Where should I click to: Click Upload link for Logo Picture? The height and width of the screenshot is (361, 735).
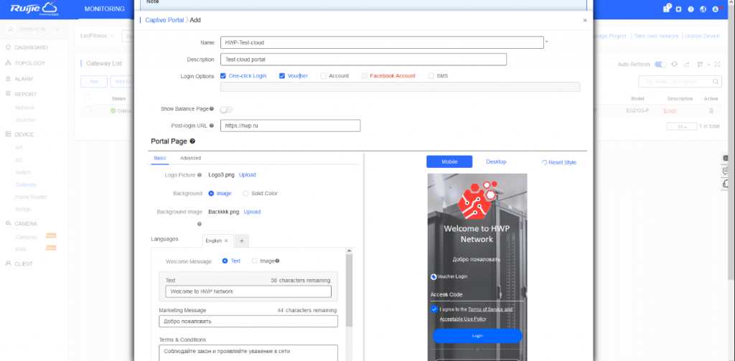tap(247, 174)
